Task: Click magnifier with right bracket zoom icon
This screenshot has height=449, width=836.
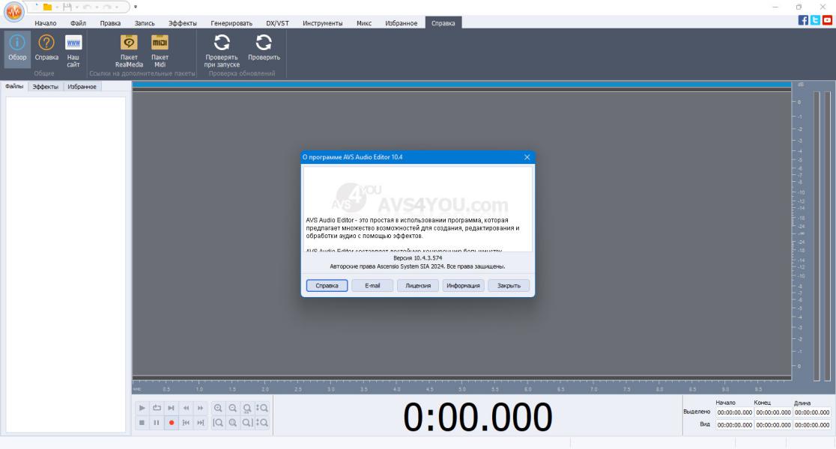Action: click(247, 422)
